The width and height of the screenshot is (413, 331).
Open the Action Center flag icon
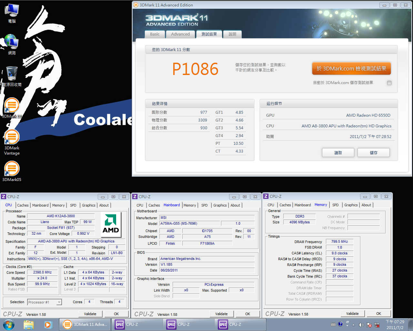pos(369,325)
